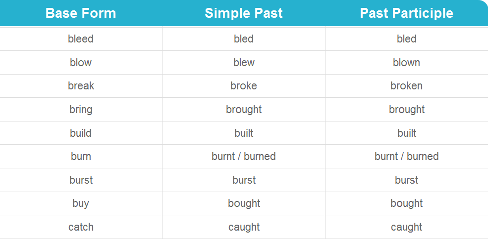This screenshot has width=488, height=239.
Task: Click the past participle cell built
Action: (406, 133)
